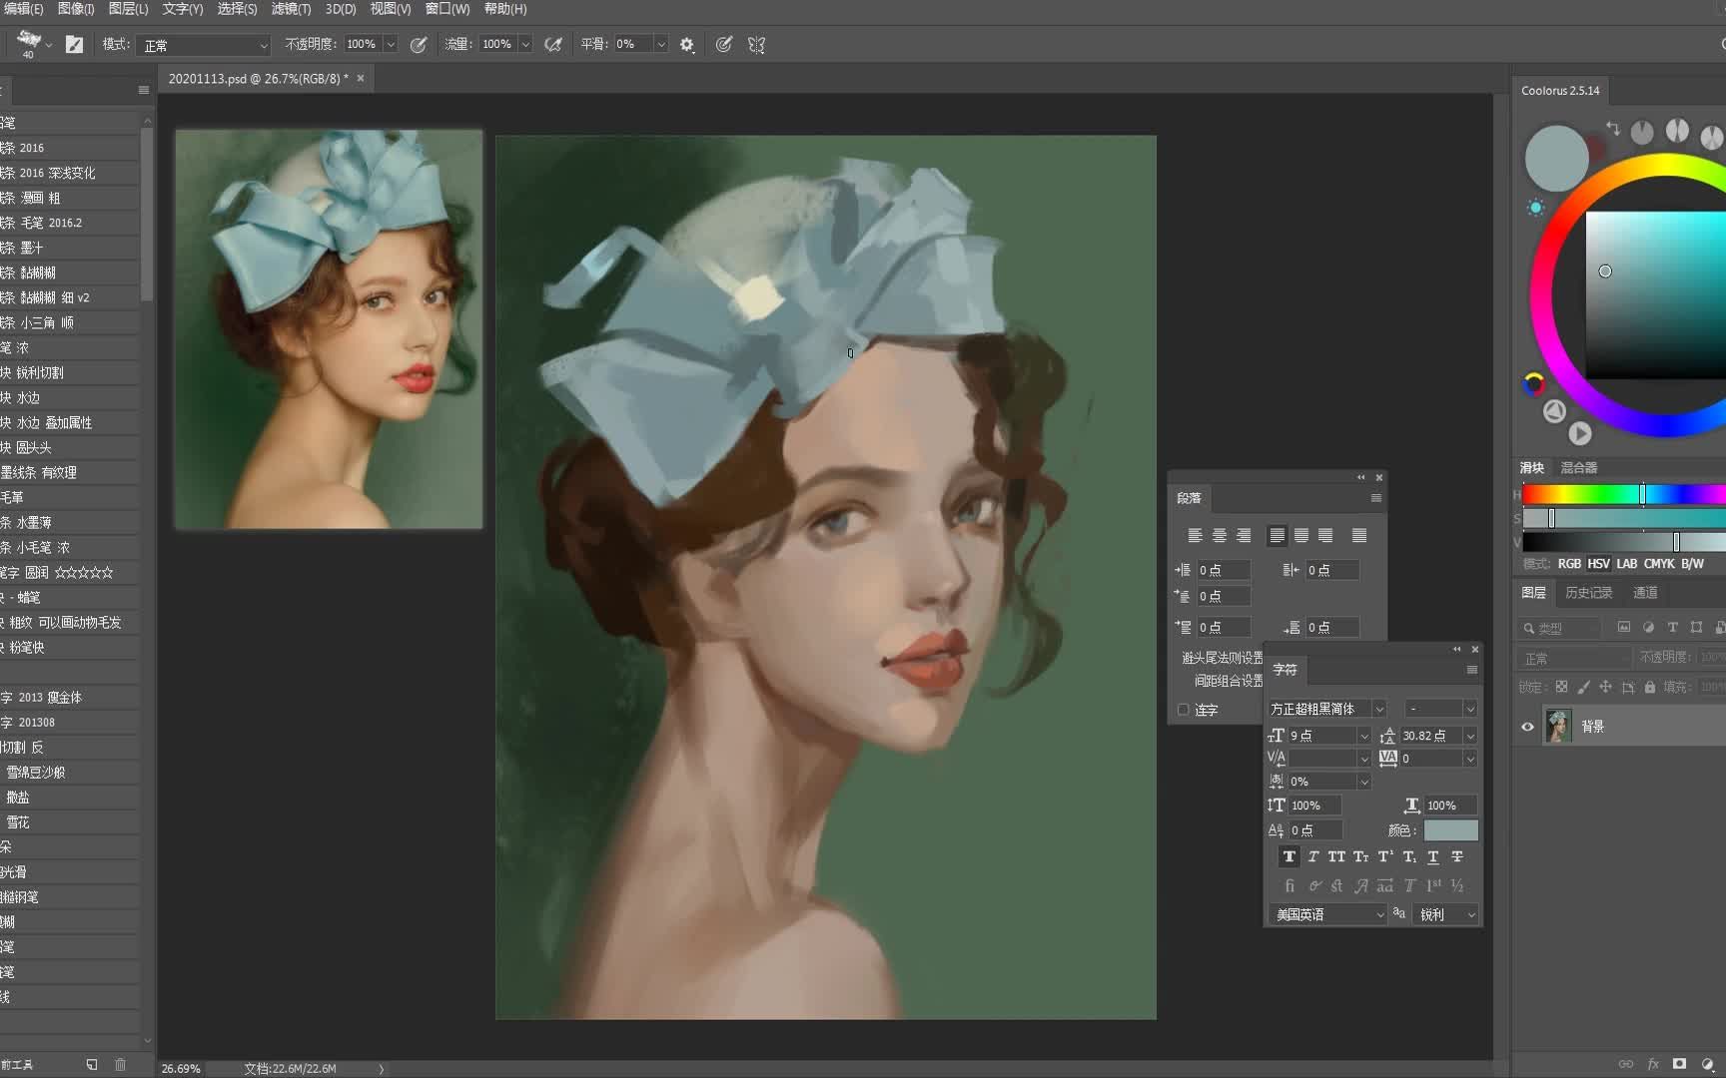Select RGB color mode in Coolorus
Viewport: 1726px width, 1078px height.
(x=1569, y=564)
